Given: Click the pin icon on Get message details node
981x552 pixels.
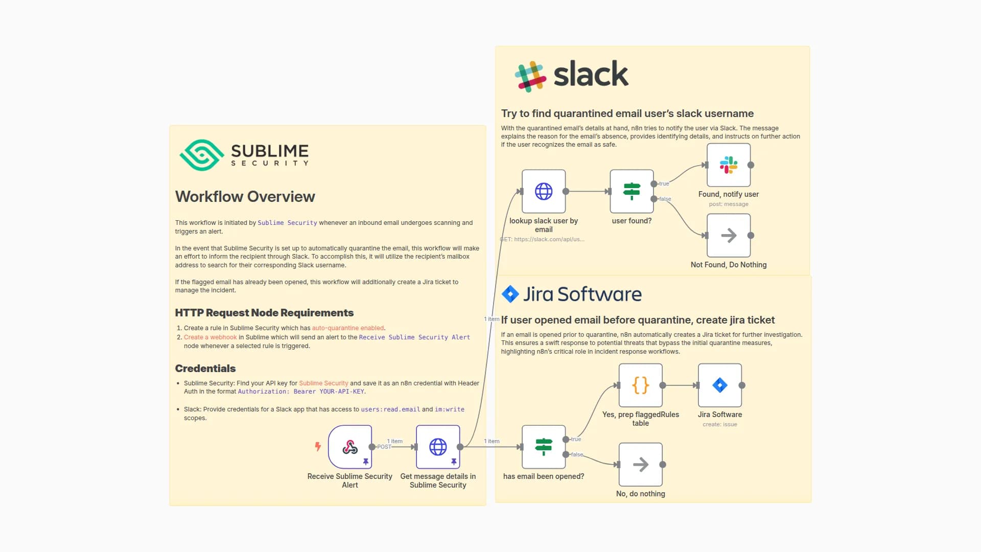Looking at the screenshot, I should coord(454,462).
